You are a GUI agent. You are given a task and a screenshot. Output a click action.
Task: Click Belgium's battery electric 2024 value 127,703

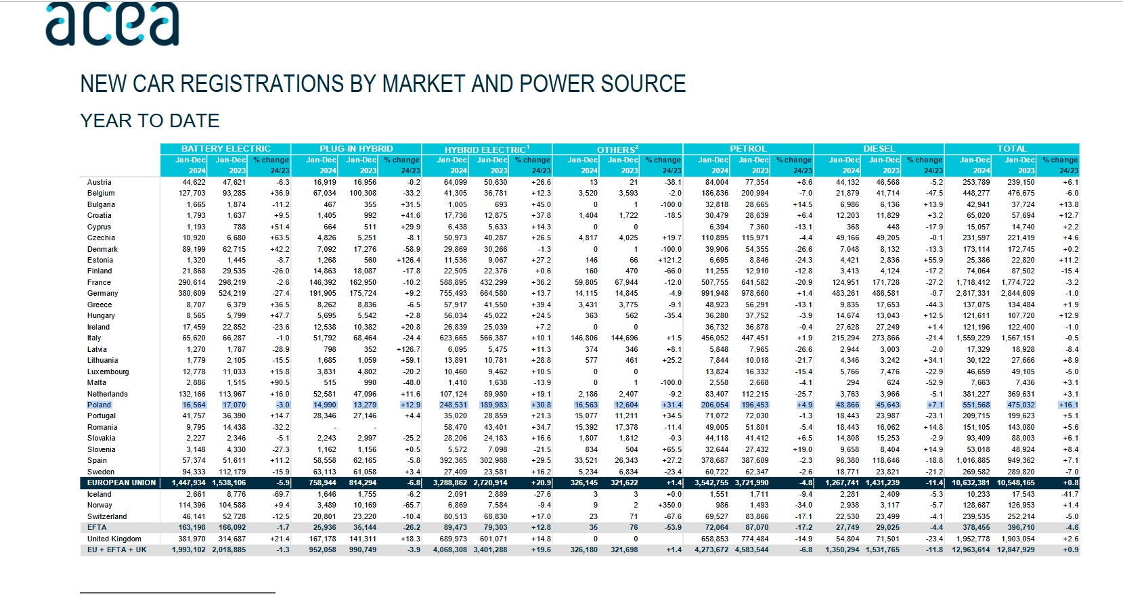coord(192,193)
